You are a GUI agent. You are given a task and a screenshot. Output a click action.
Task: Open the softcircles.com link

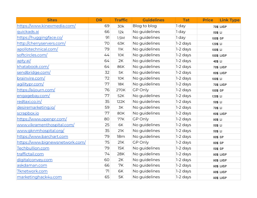point(32,55)
